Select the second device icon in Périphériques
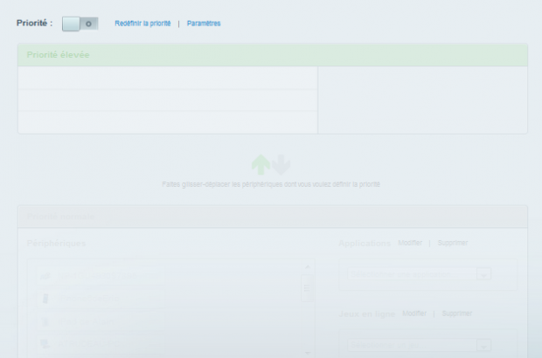This screenshot has width=542, height=358. [x=45, y=299]
